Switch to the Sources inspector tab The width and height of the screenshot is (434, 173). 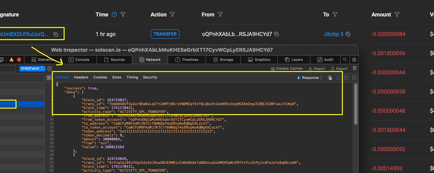pos(114,59)
